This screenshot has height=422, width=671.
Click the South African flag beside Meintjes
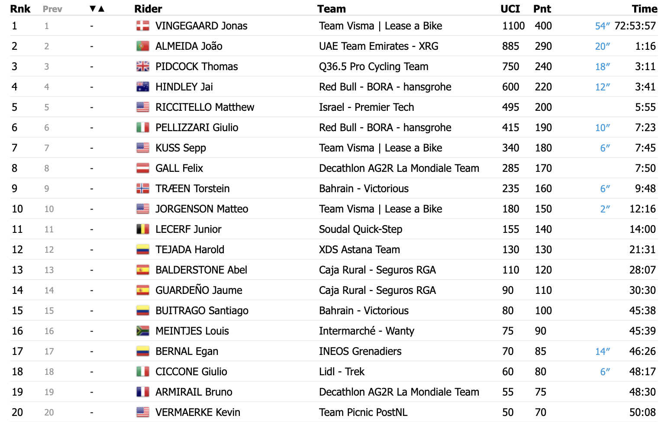point(142,331)
